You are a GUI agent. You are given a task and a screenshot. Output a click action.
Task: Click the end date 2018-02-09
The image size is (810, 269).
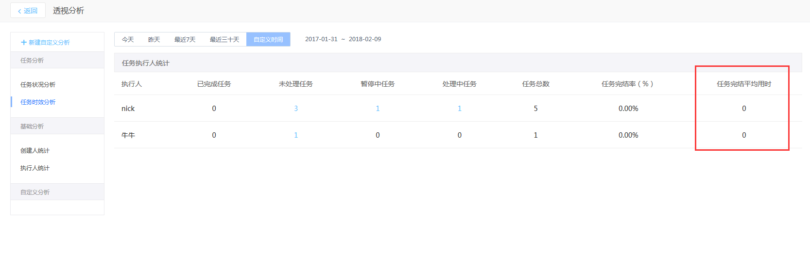point(365,39)
